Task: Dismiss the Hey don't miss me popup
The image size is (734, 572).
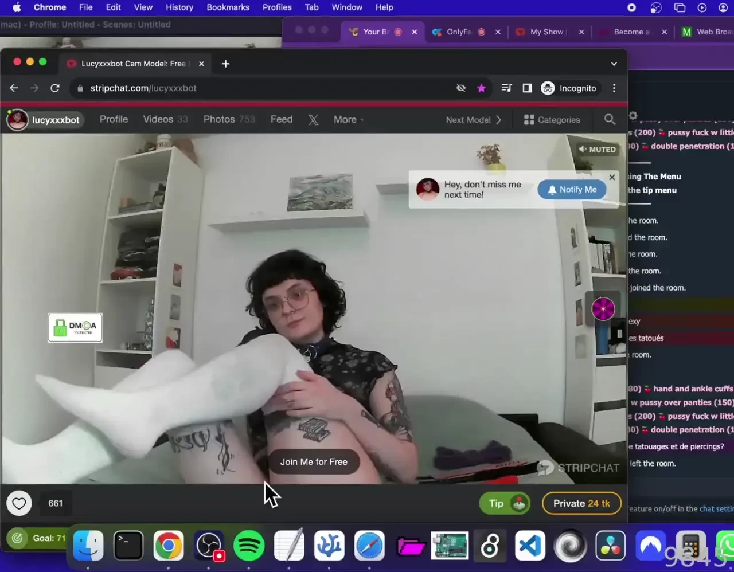Action: click(x=612, y=177)
